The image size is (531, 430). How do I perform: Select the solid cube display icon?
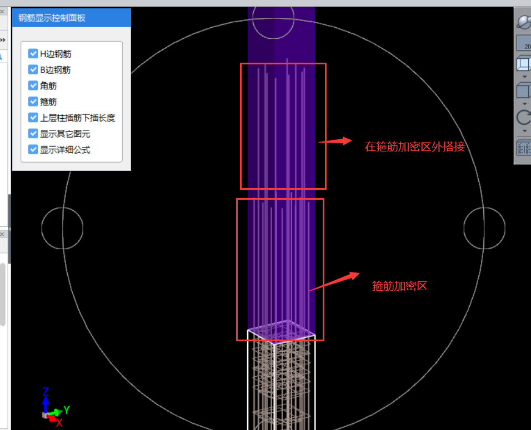click(524, 90)
